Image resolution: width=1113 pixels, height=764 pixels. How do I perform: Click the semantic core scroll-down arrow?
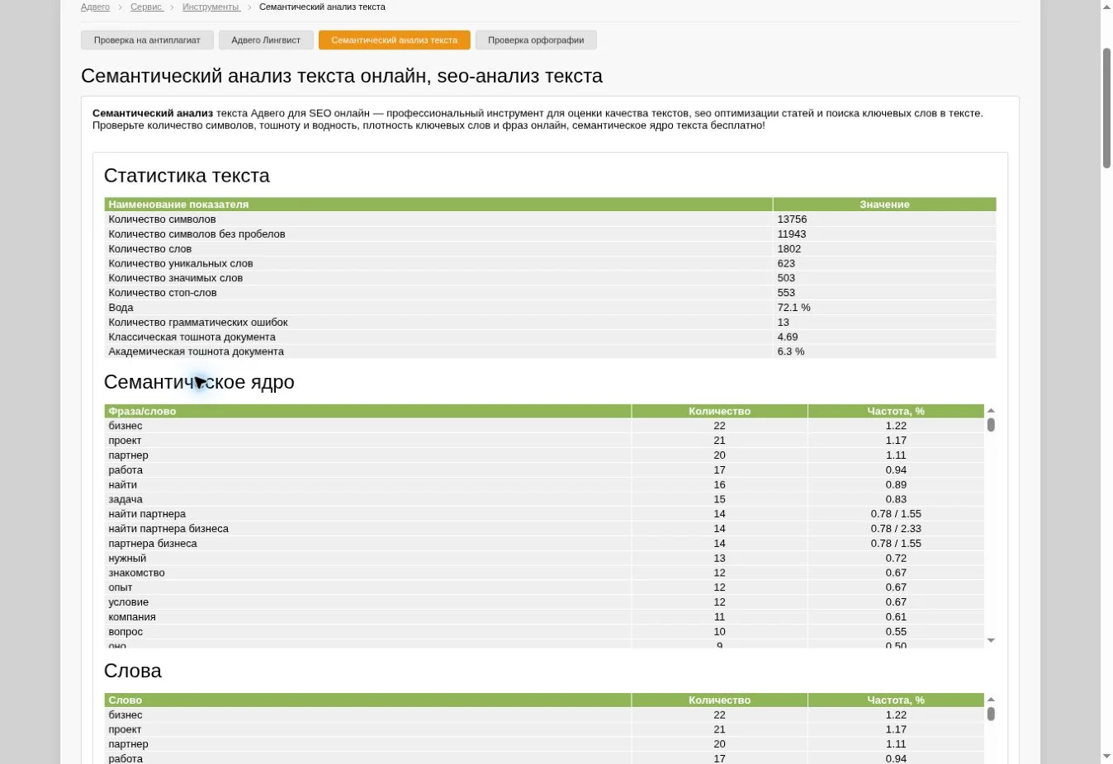coord(991,640)
